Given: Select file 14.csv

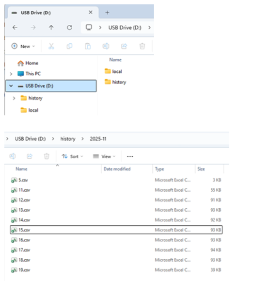Looking at the screenshot, I should (116, 220).
